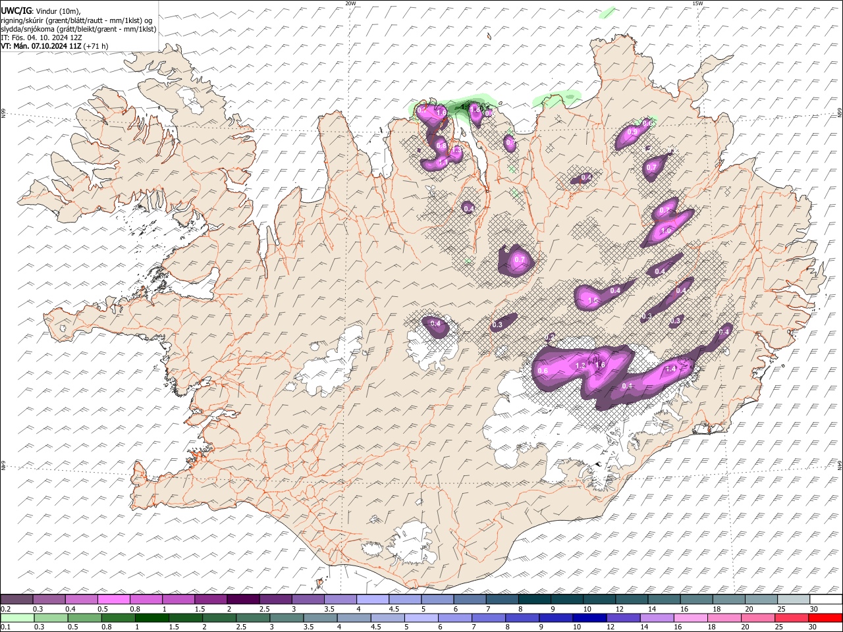Click the green rain patch off the northeast coast
Image resolution: width=843 pixels, height=632 pixels.
coord(557,98)
